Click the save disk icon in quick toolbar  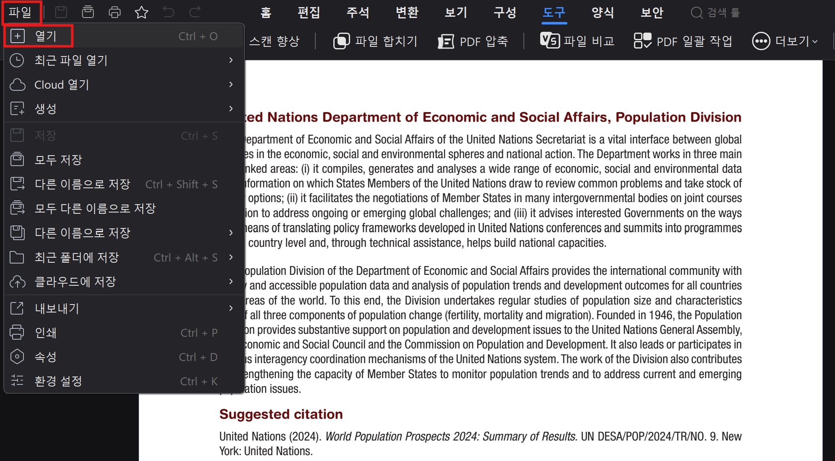click(x=61, y=12)
